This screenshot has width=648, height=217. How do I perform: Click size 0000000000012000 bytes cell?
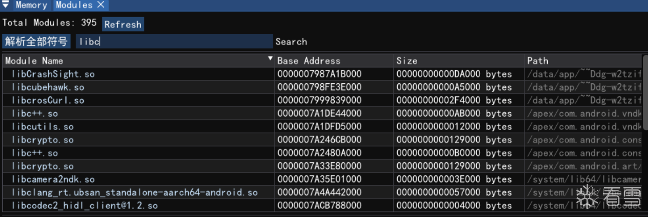[454, 126]
